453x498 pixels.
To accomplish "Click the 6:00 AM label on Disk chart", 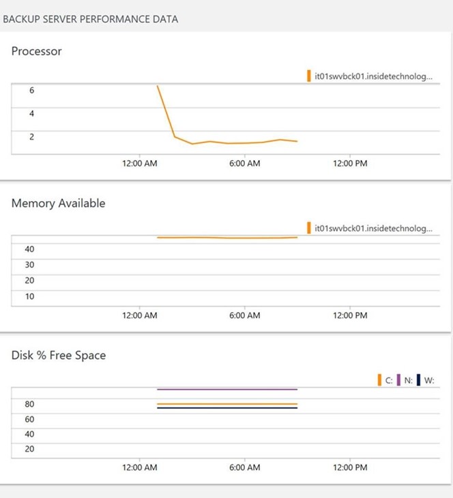I will pos(244,467).
